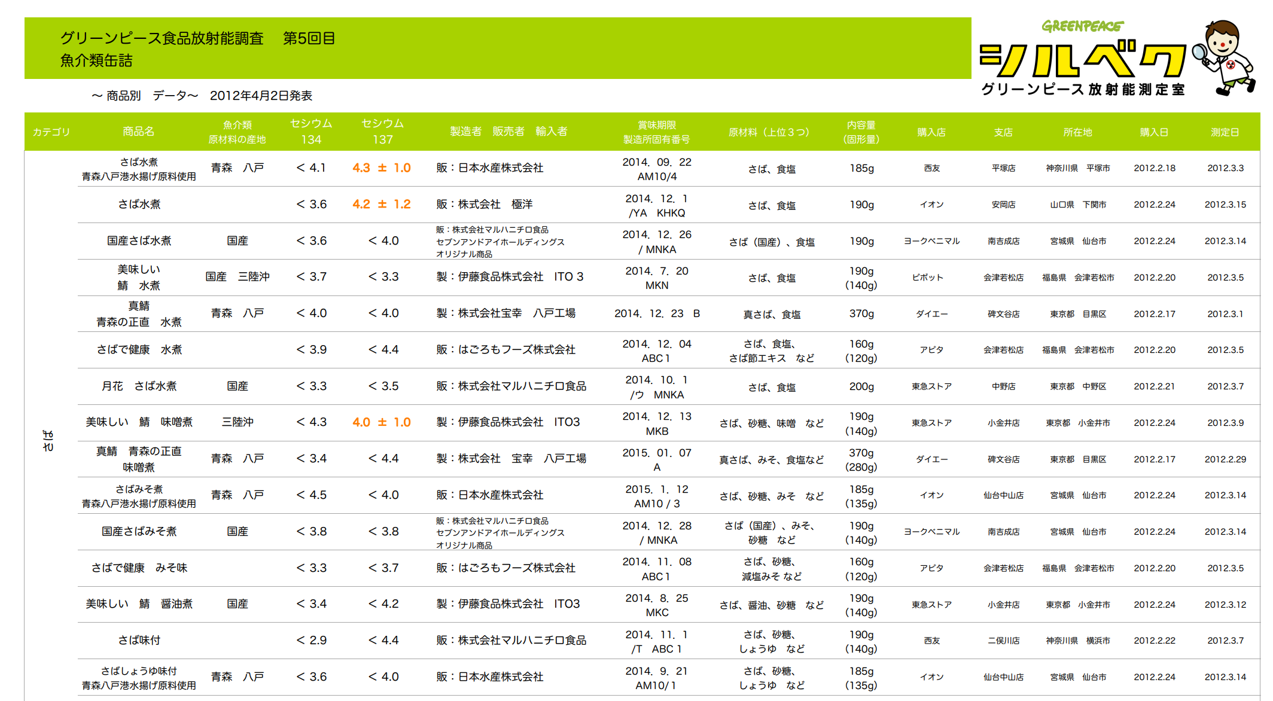Image resolution: width=1273 pixels, height=701 pixels.
Task: Click the subtitle 魚介類缶詰 in the green banner
Action: (96, 60)
